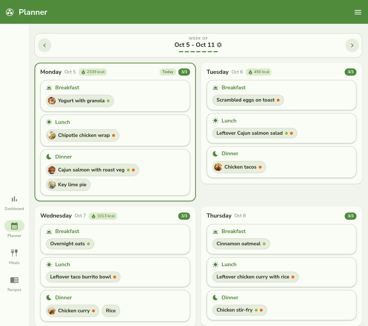Click the Monday day heading
This screenshot has height=326, width=368.
tap(51, 72)
